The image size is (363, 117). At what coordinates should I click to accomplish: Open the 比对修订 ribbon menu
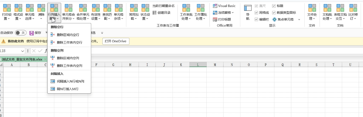coord(353,12)
